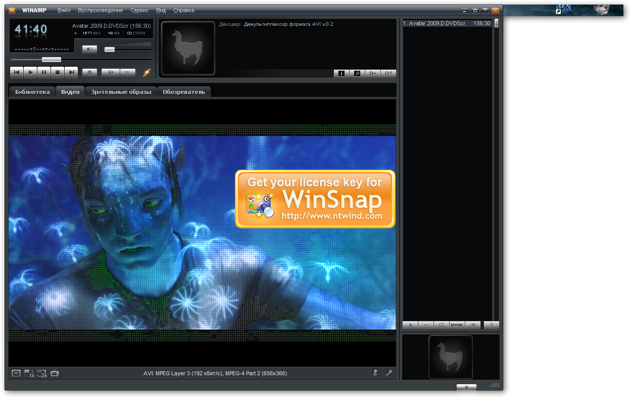The width and height of the screenshot is (631, 398).
Task: Click the llama thumbnail under the playlist
Action: pyautogui.click(x=451, y=357)
